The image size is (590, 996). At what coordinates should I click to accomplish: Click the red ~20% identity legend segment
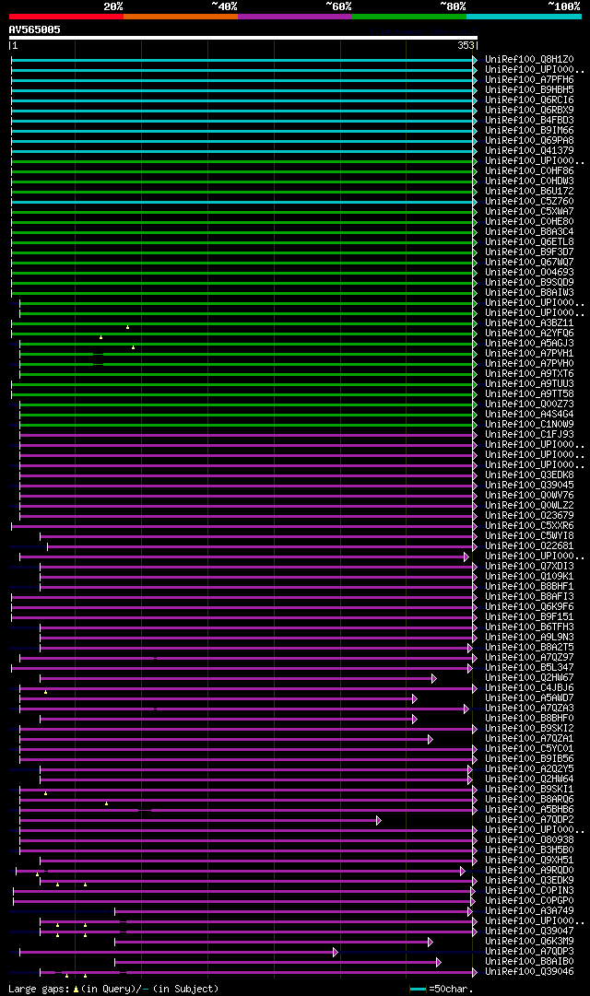[x=66, y=17]
